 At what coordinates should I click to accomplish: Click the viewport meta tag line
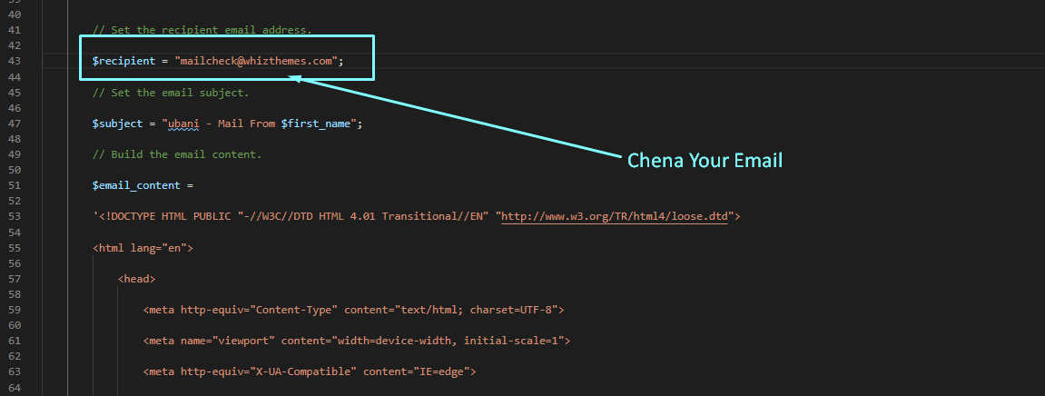pyautogui.click(x=356, y=341)
